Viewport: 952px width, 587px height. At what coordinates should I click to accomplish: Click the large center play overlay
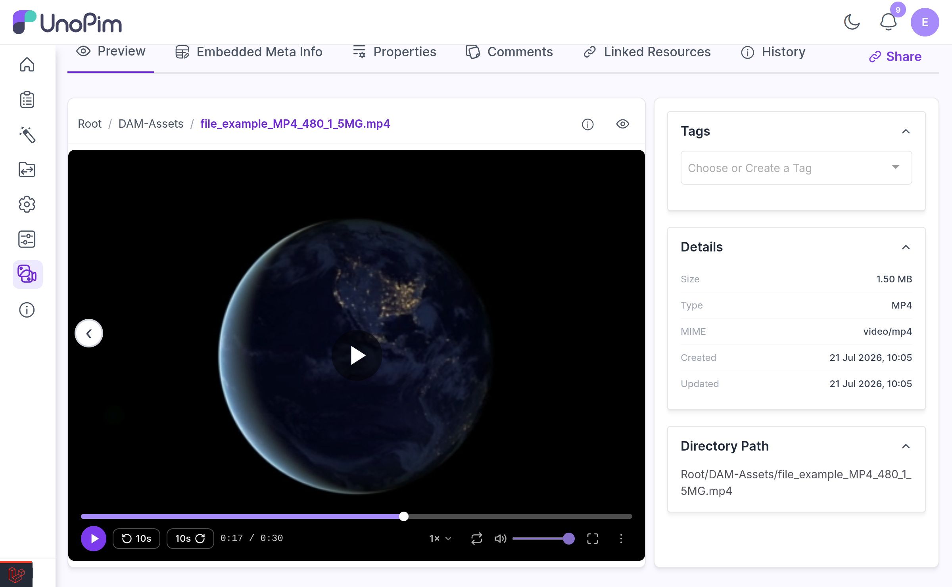(357, 355)
